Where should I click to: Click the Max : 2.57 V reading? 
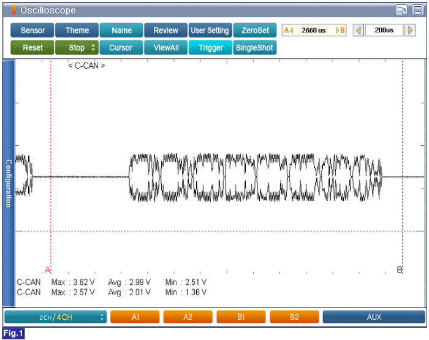(x=73, y=292)
